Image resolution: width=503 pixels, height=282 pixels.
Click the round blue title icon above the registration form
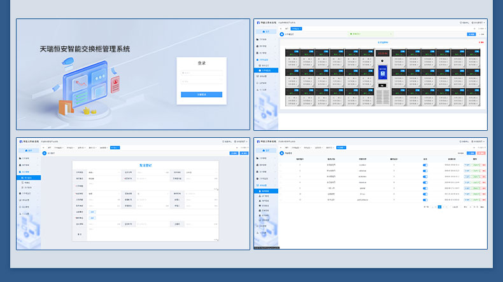pos(45,153)
